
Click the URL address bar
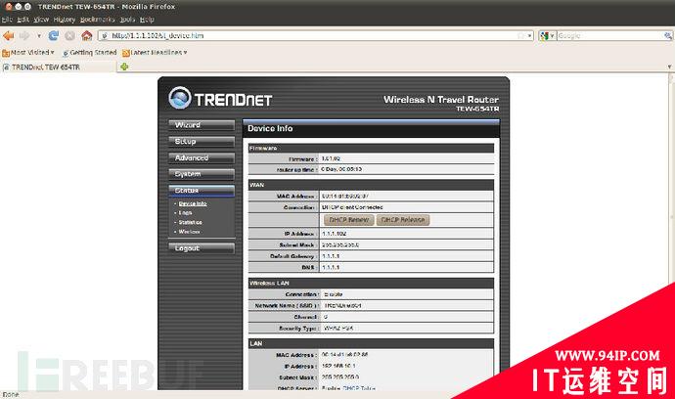(x=316, y=36)
